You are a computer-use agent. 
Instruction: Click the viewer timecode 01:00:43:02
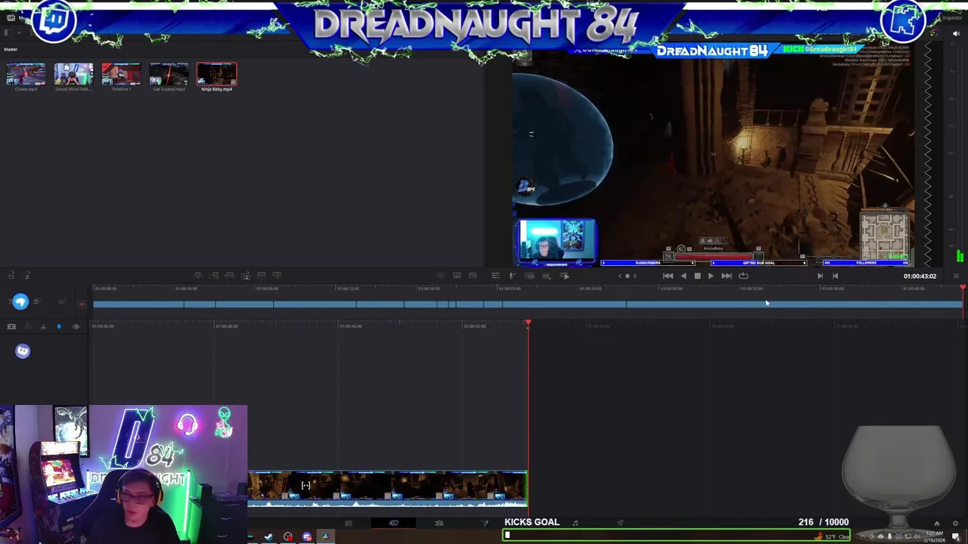[x=920, y=277]
